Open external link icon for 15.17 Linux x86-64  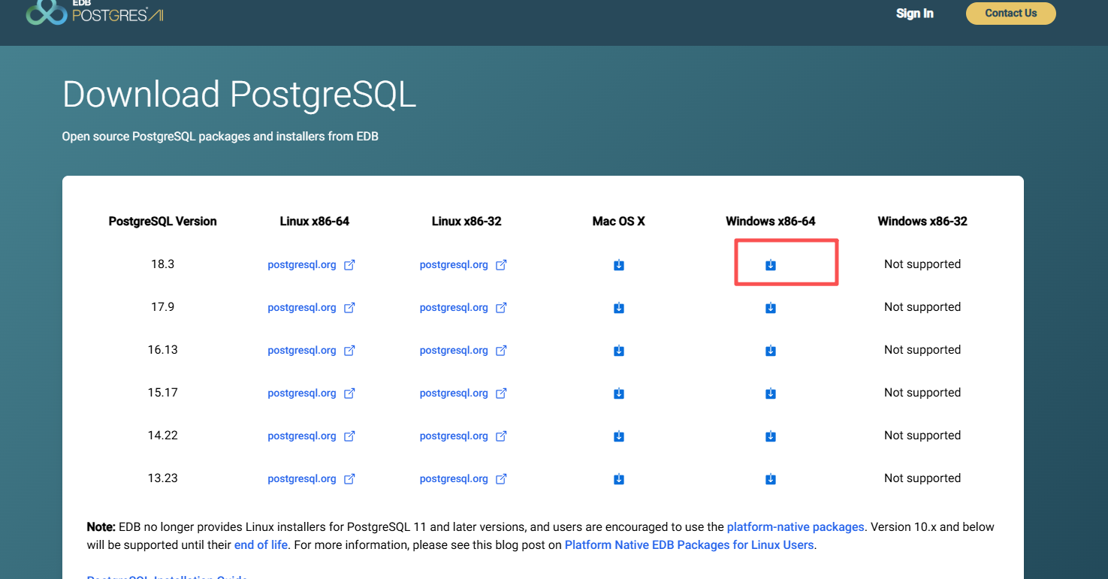pos(349,394)
